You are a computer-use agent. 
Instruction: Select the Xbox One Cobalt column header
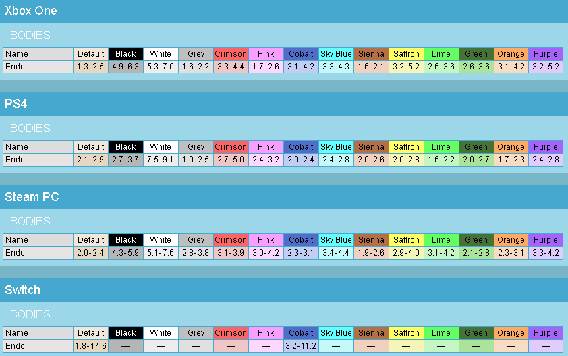(301, 54)
